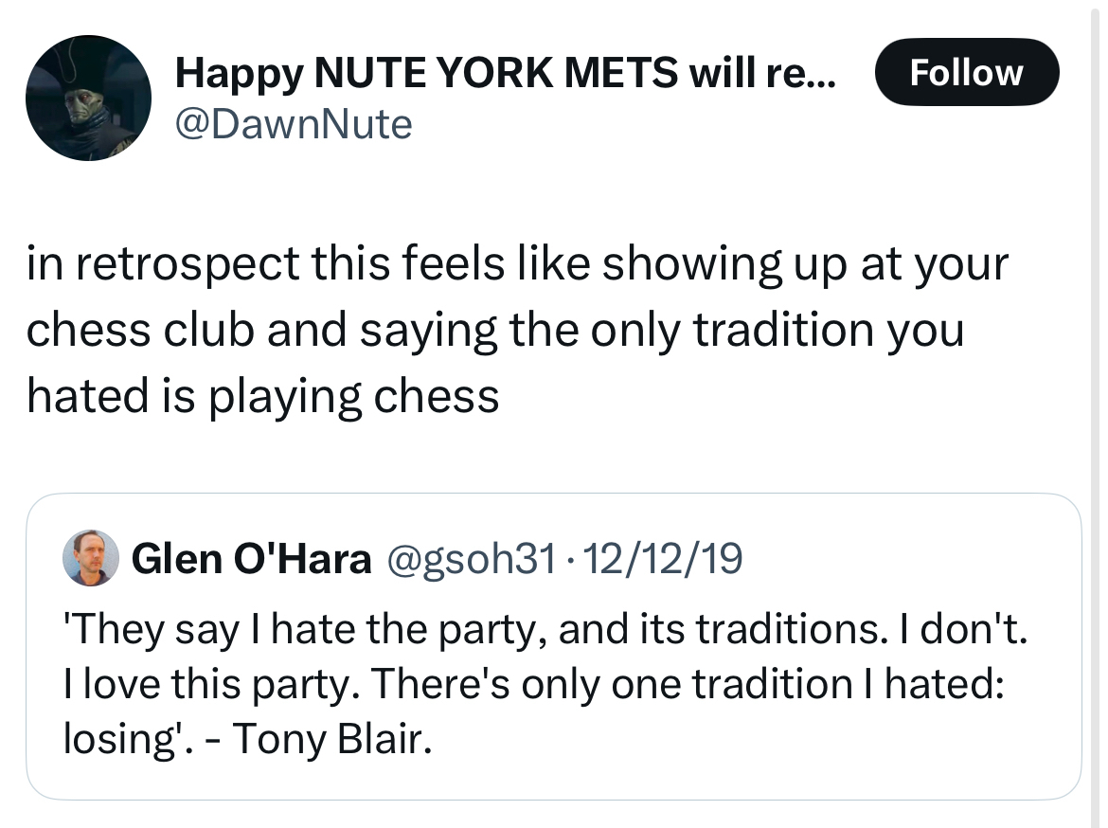Click the 'losing'. - Tony Blair' line
Viewport: 1108px width, 828px height.
(x=246, y=738)
